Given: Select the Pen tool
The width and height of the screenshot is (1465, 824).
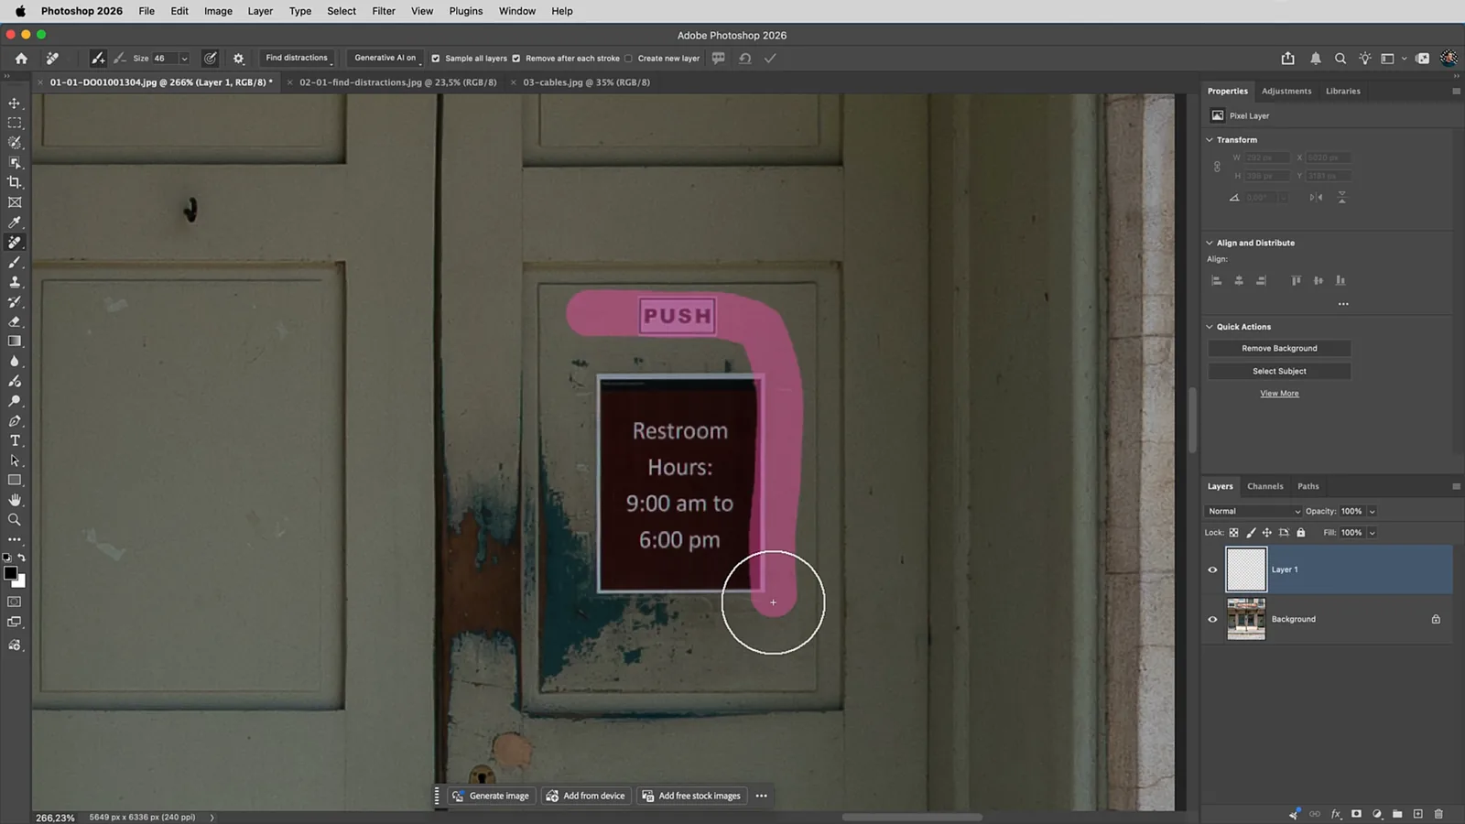Looking at the screenshot, I should [x=15, y=421].
